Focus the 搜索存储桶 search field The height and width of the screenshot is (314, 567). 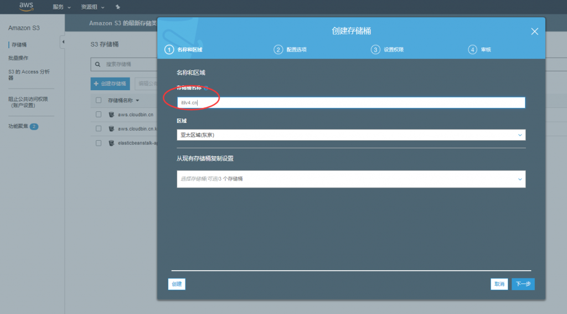124,64
